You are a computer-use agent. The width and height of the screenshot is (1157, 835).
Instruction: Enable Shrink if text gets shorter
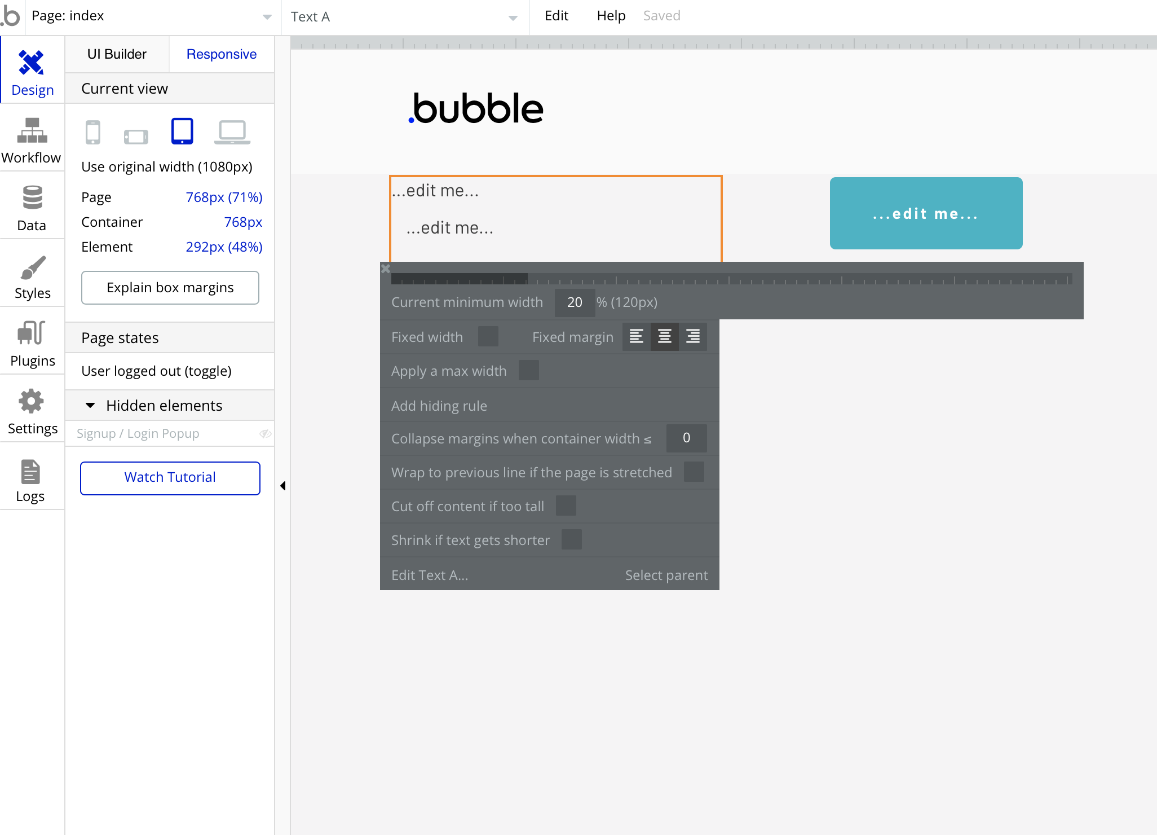pos(571,540)
